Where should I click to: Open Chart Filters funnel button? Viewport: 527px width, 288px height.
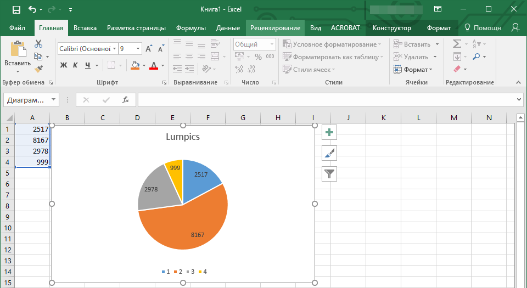pos(329,174)
